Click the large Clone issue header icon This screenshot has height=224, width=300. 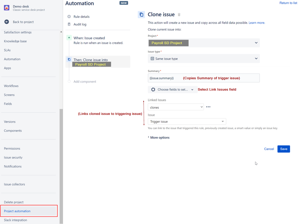point(141,14)
